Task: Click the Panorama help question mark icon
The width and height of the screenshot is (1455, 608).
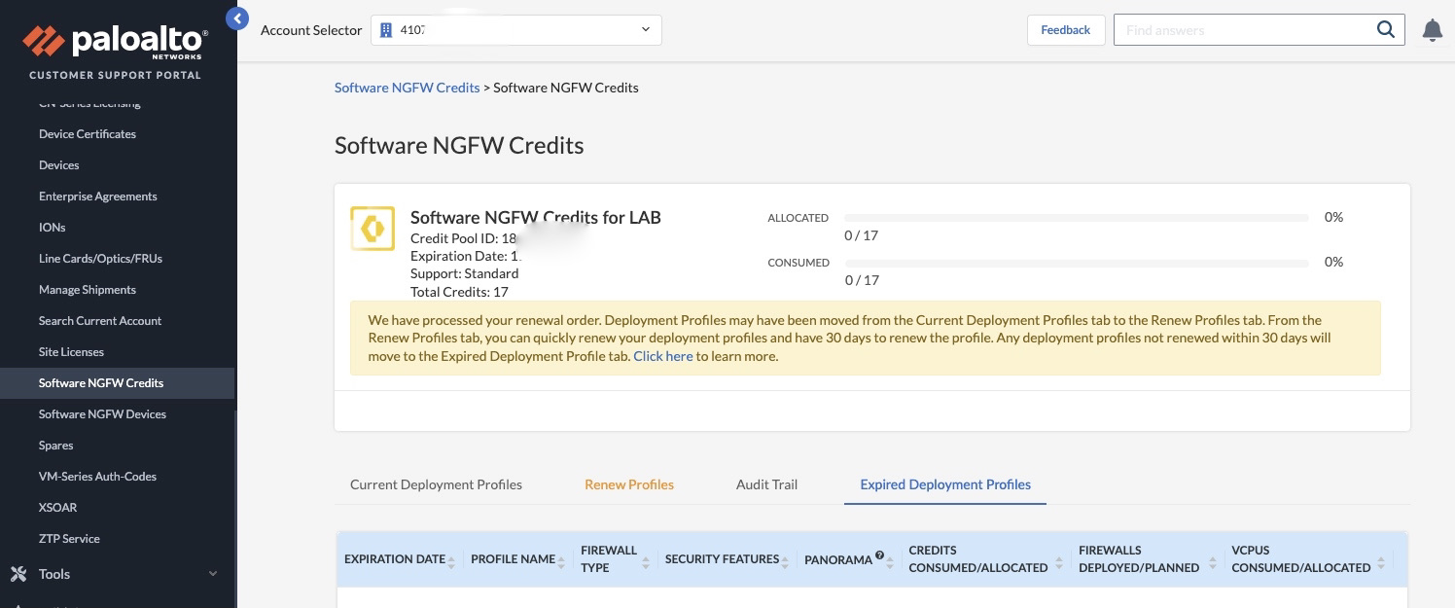Action: (879, 555)
